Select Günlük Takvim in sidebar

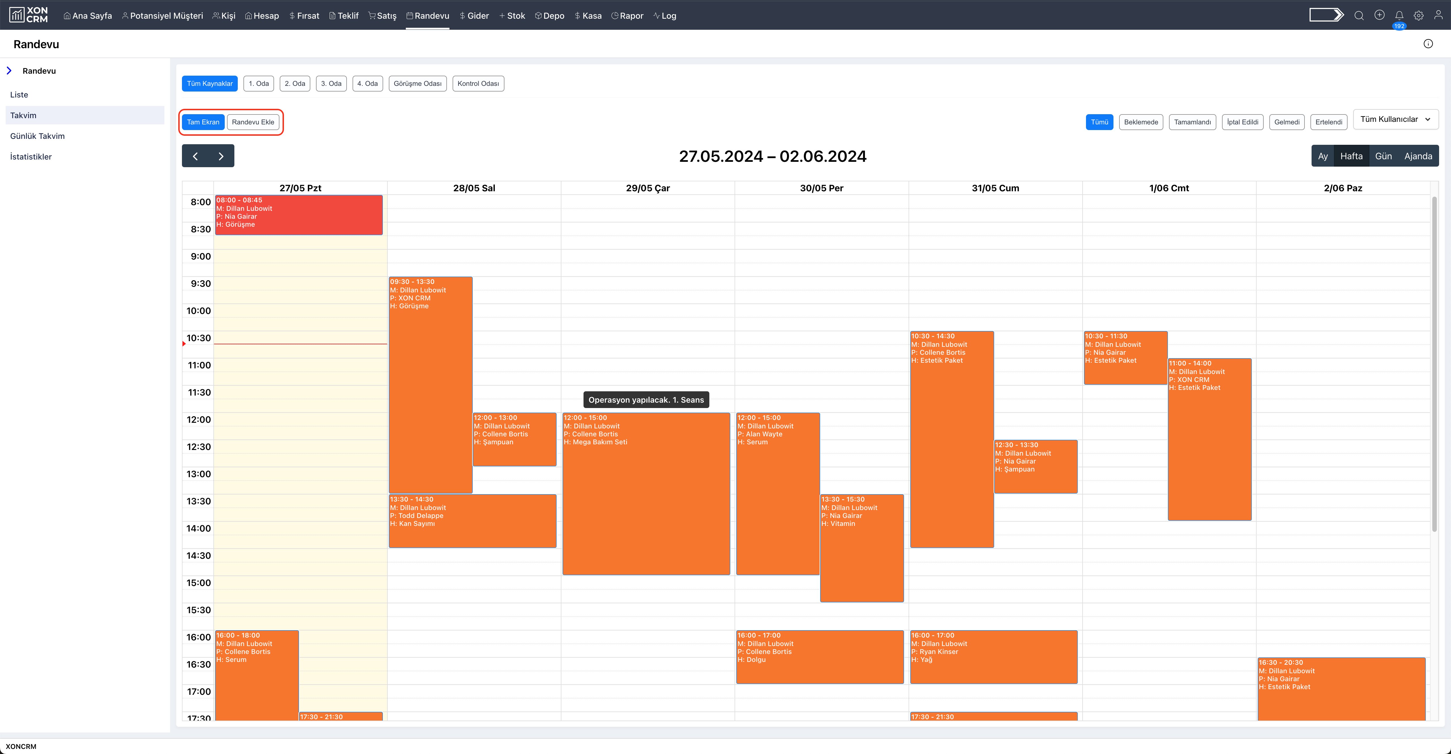pos(84,136)
